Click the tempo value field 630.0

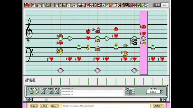(153, 92)
